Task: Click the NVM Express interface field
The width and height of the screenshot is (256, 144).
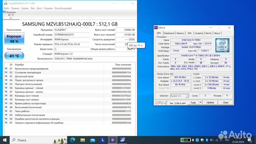Action: 72,39
